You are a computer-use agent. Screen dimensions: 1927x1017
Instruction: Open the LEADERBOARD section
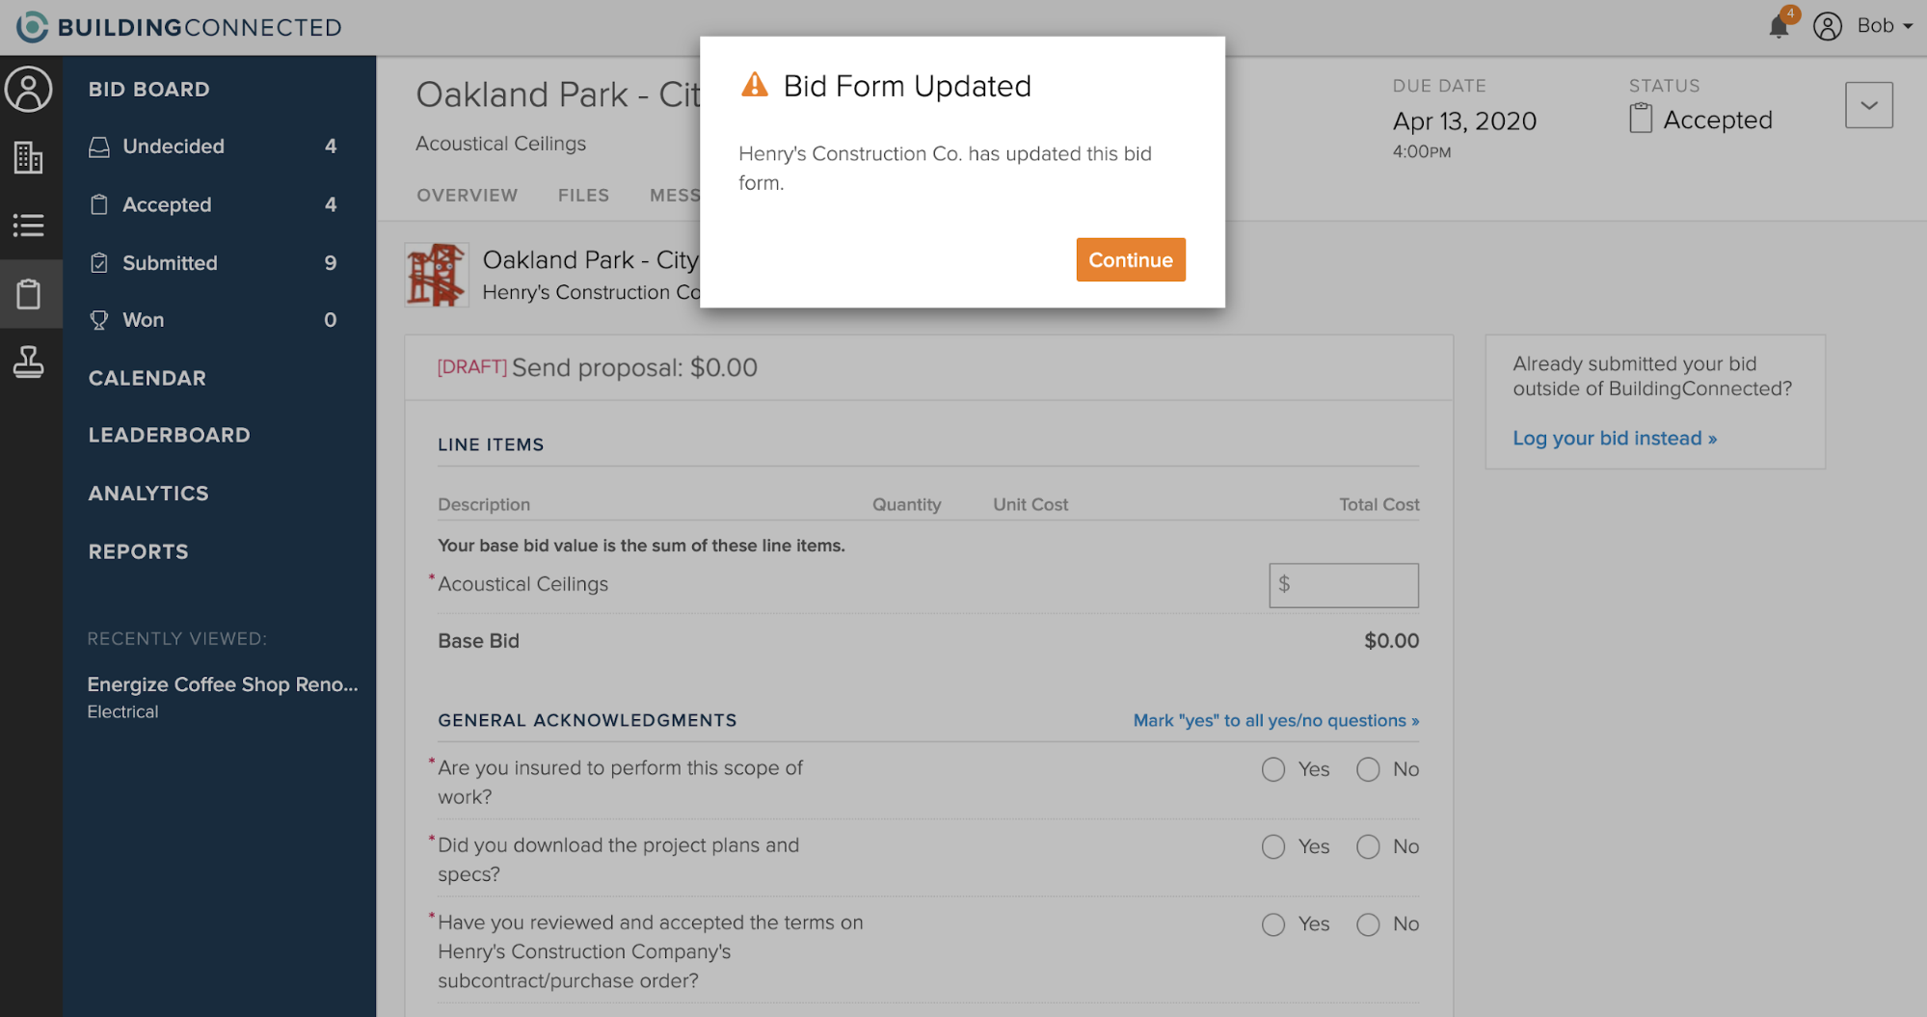(170, 435)
